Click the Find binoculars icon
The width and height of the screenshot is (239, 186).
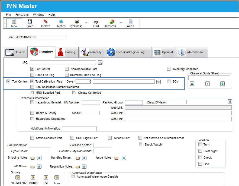[x=96, y=22]
